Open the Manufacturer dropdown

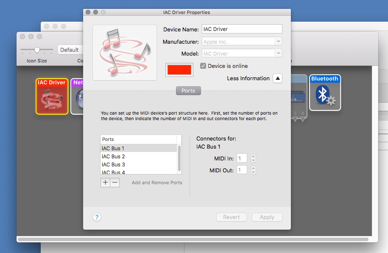[278, 41]
